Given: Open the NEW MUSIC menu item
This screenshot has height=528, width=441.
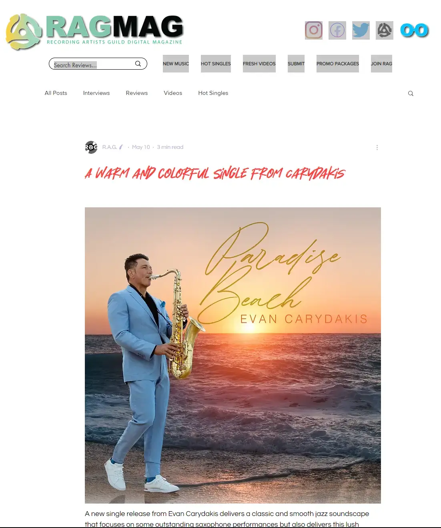Looking at the screenshot, I should (x=176, y=64).
